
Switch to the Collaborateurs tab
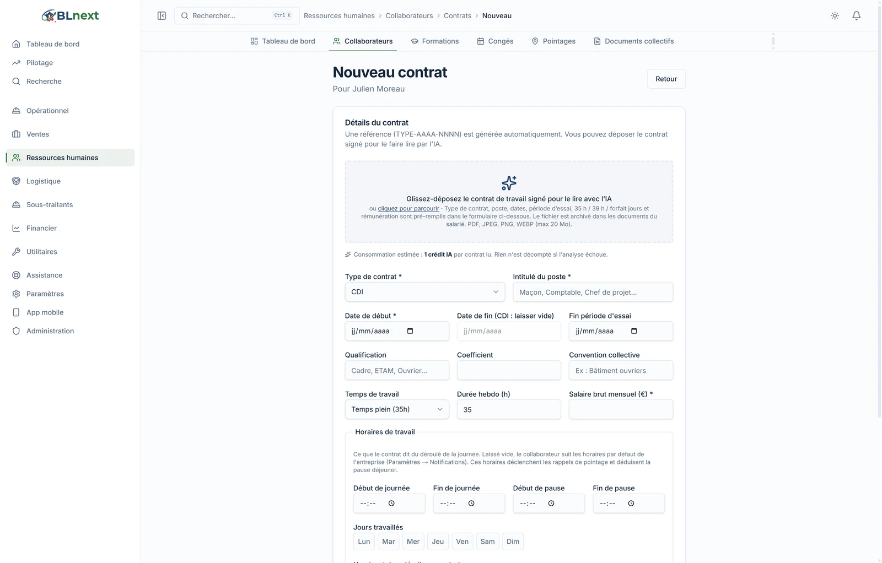click(x=363, y=41)
